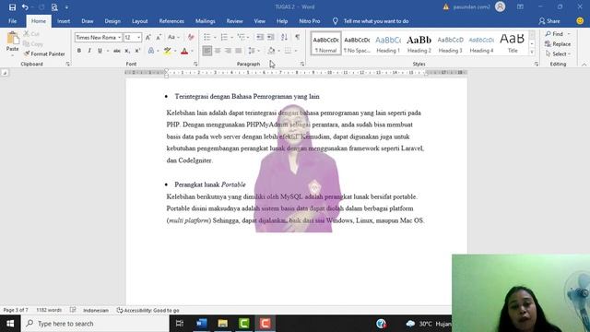Collapse the ribbon using the chevron
The width and height of the screenshot is (590, 332).
[584, 65]
